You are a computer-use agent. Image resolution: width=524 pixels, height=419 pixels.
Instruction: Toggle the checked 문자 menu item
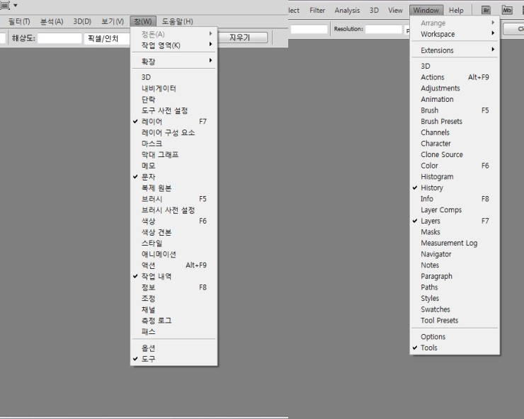[x=173, y=177]
